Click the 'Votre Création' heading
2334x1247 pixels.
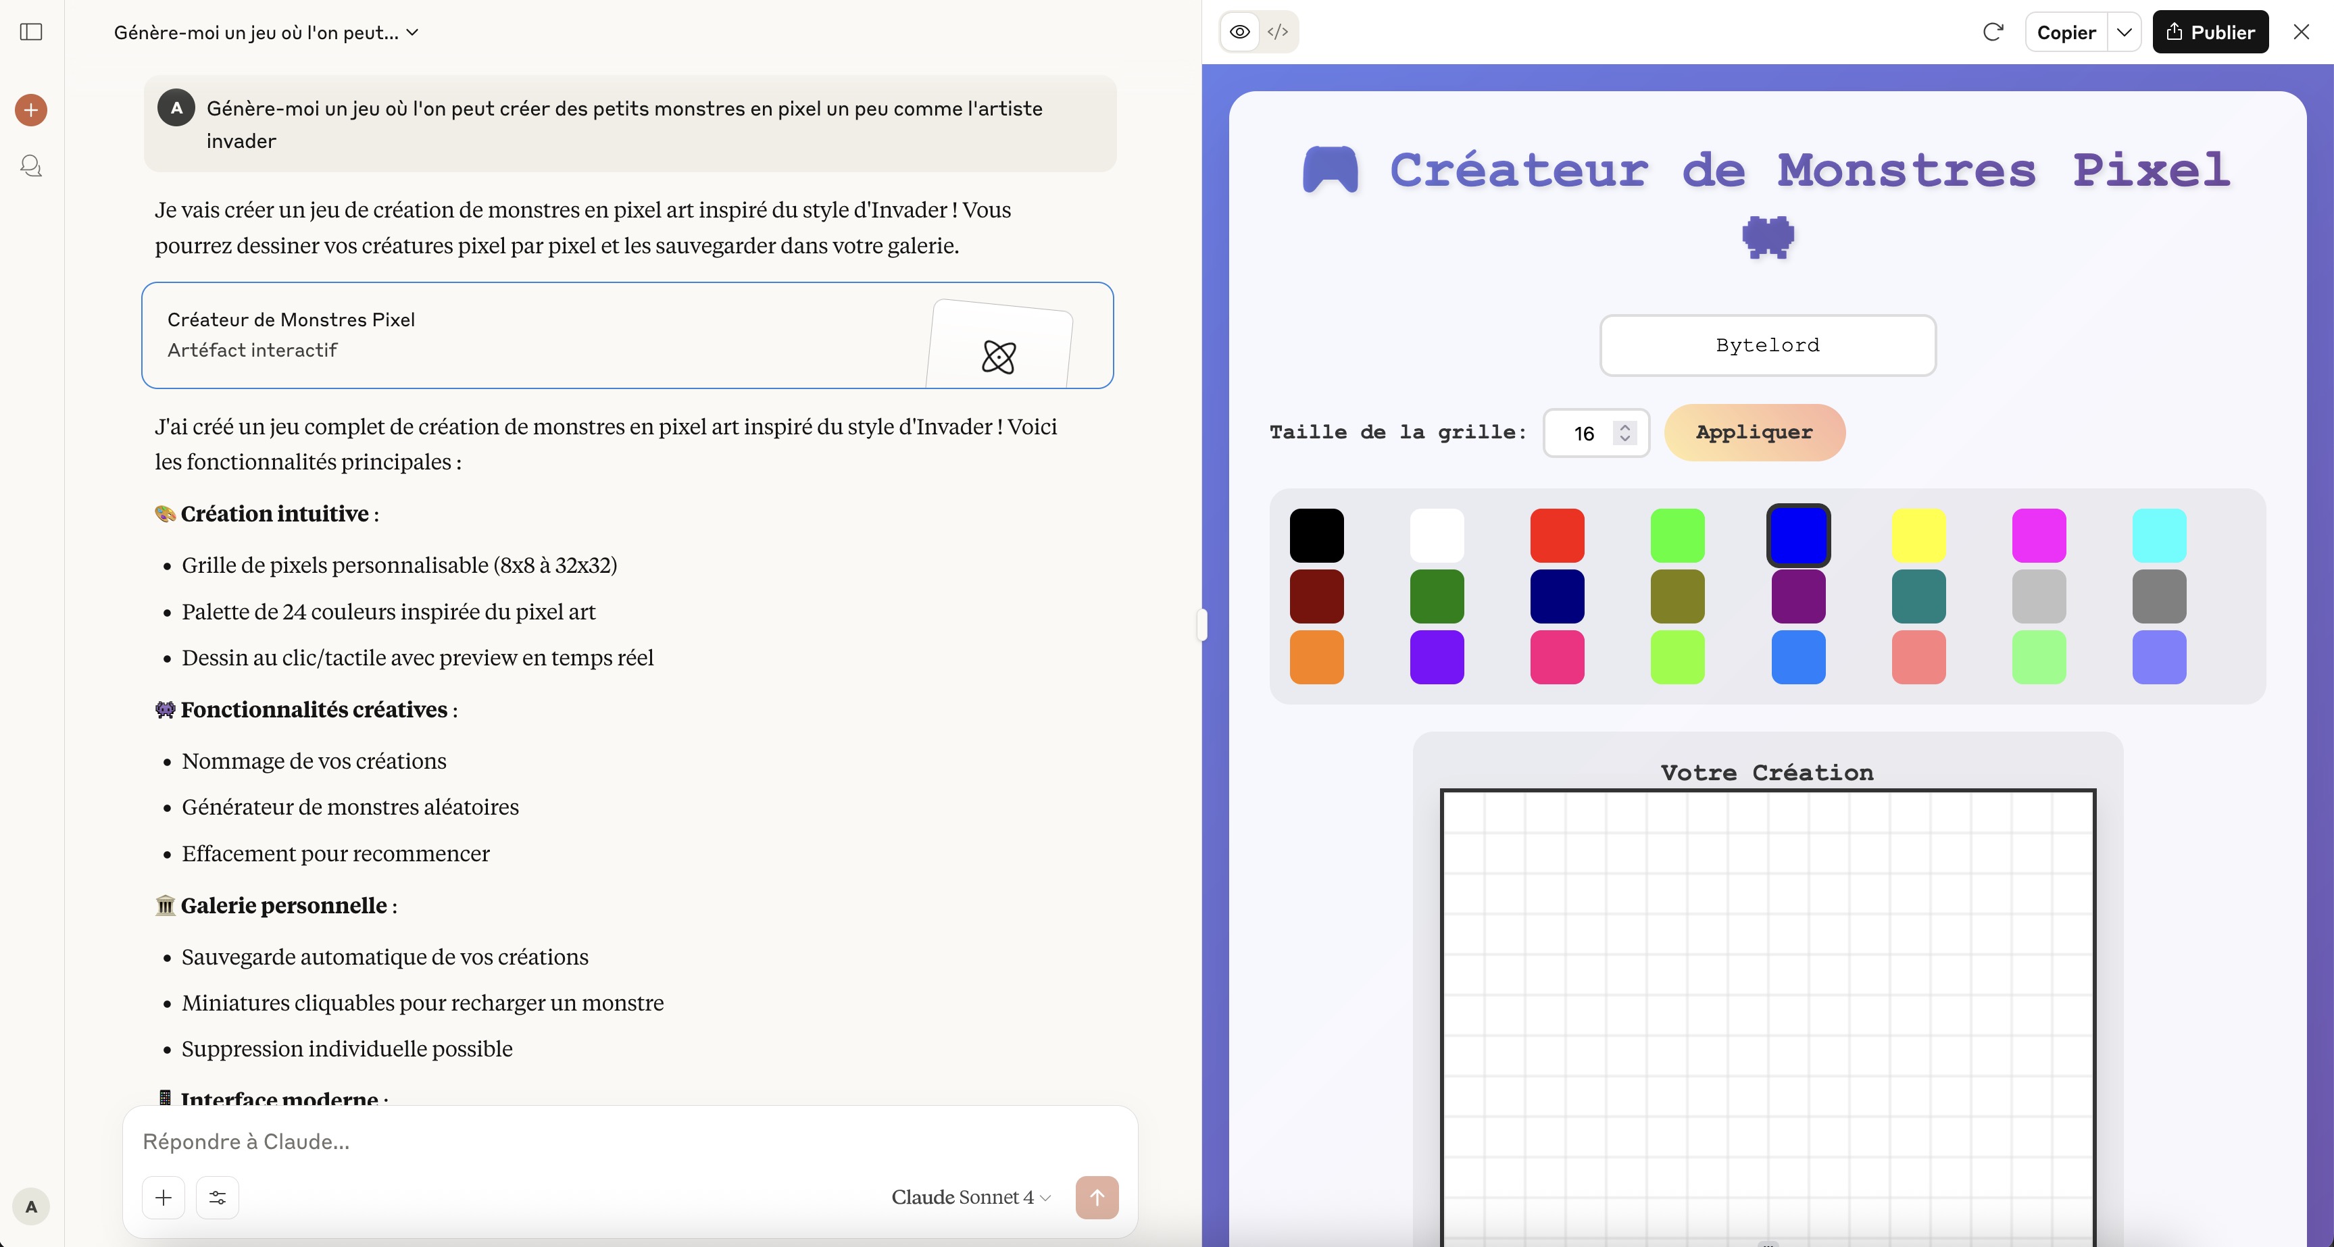(1767, 773)
